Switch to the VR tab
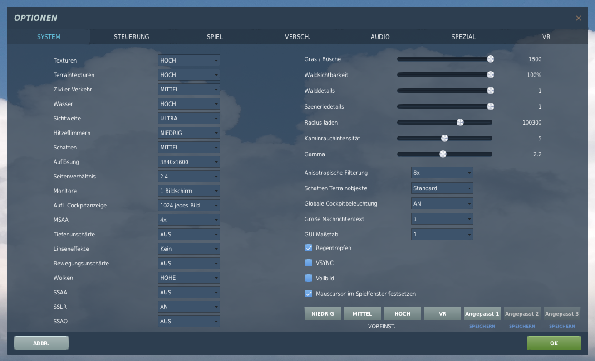Image resolution: width=595 pixels, height=361 pixels. [546, 37]
